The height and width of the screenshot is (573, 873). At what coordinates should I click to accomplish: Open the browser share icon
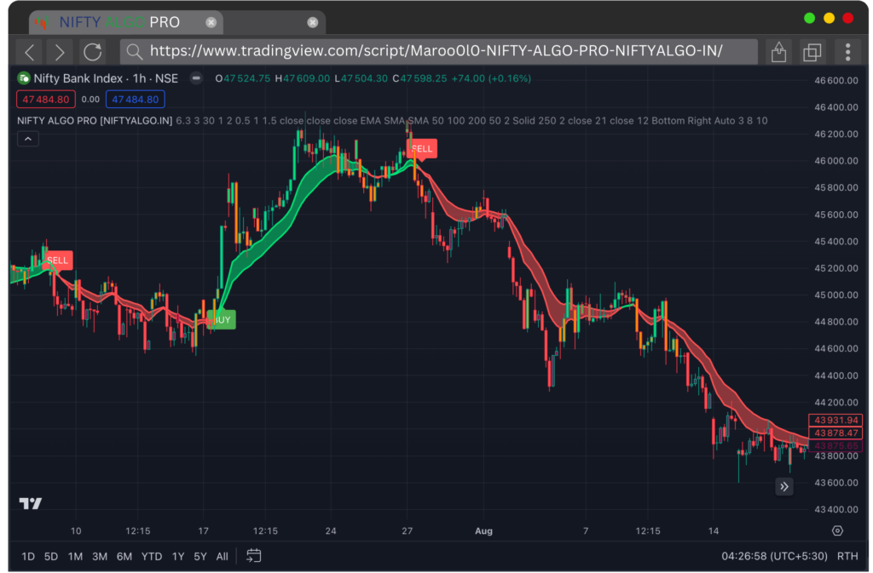pyautogui.click(x=778, y=51)
